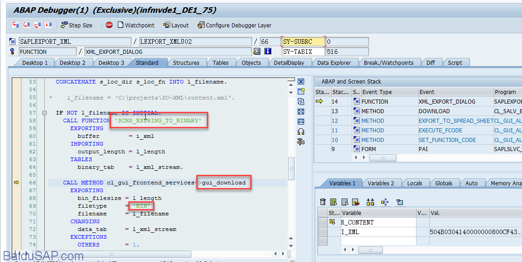Click the Continue execution icon

pyautogui.click(x=48, y=25)
